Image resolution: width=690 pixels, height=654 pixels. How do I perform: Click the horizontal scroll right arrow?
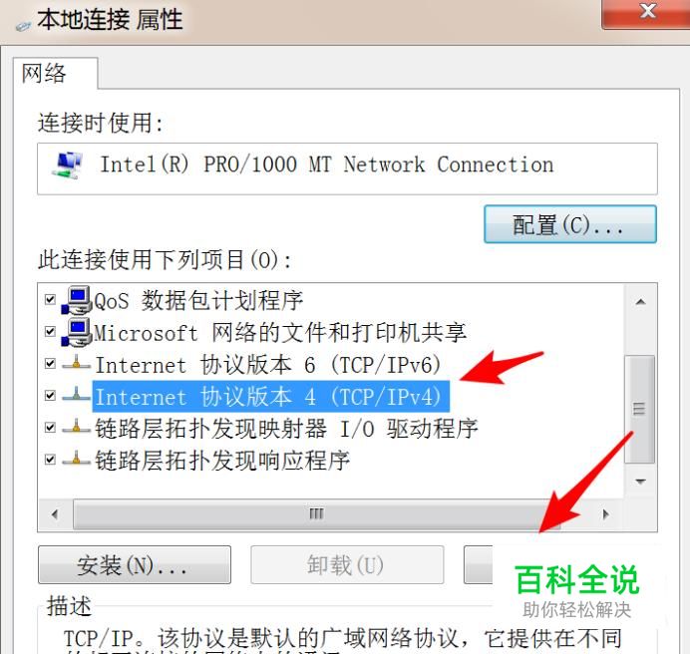[605, 514]
